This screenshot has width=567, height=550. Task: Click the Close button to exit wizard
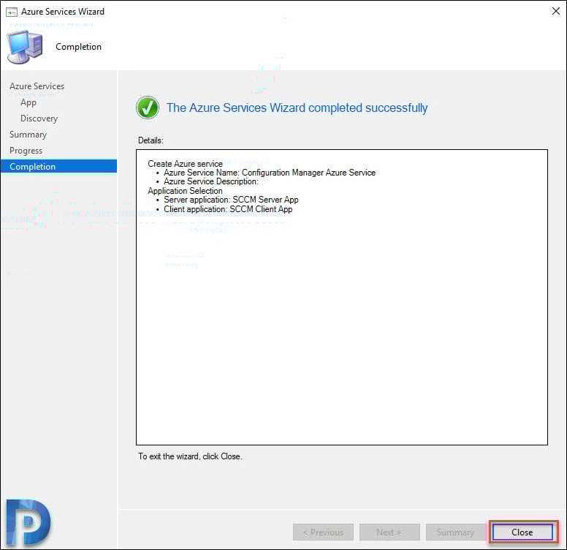click(522, 532)
